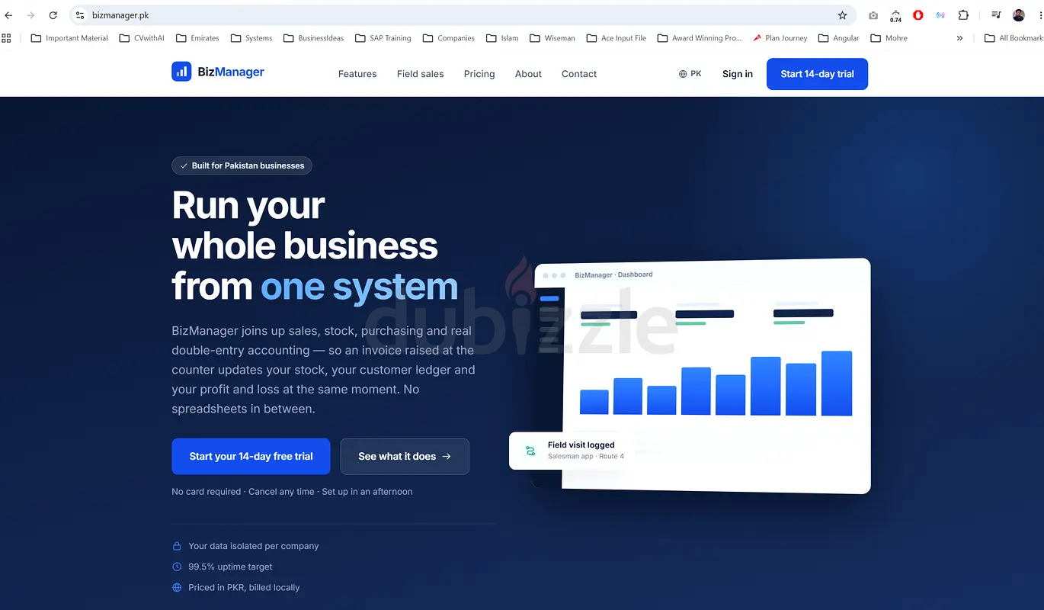Open the Wiseman bookmark folder
Viewport: 1044px width, 610px height.
552,38
